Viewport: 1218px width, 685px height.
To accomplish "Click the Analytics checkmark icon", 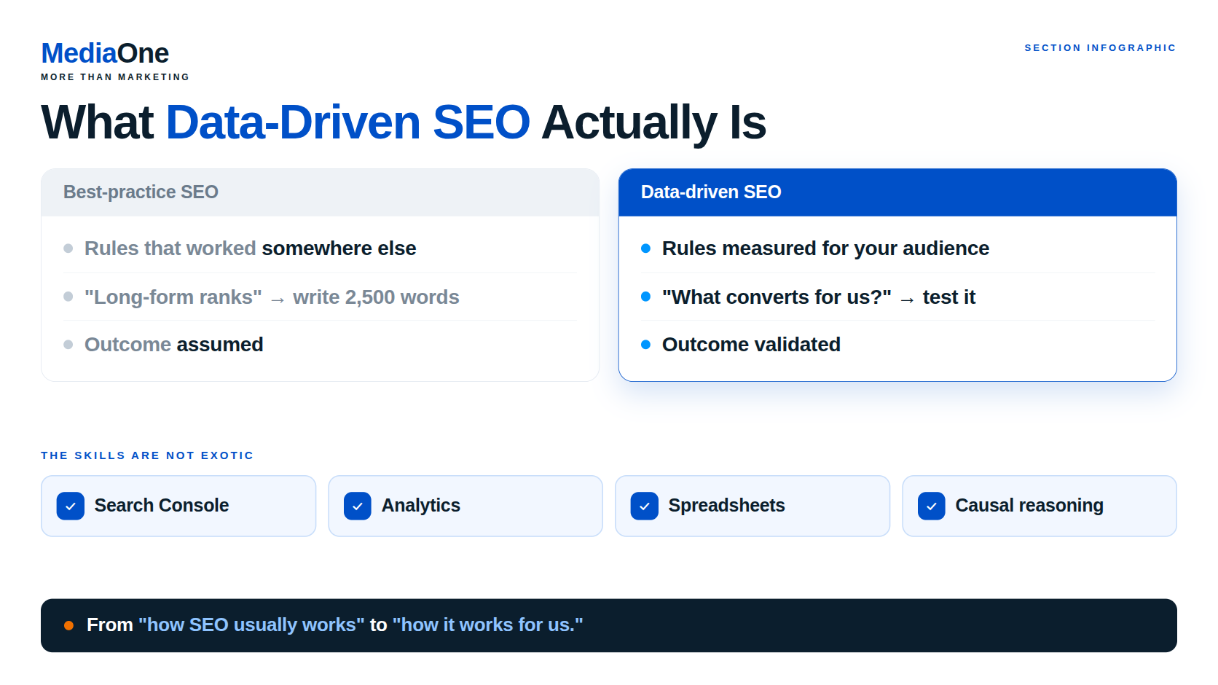I will (x=358, y=506).
